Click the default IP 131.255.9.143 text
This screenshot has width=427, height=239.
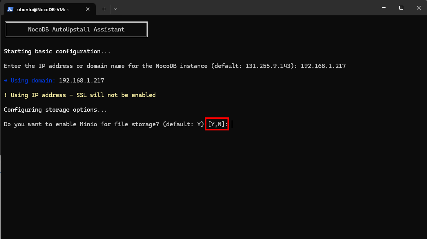(268, 66)
